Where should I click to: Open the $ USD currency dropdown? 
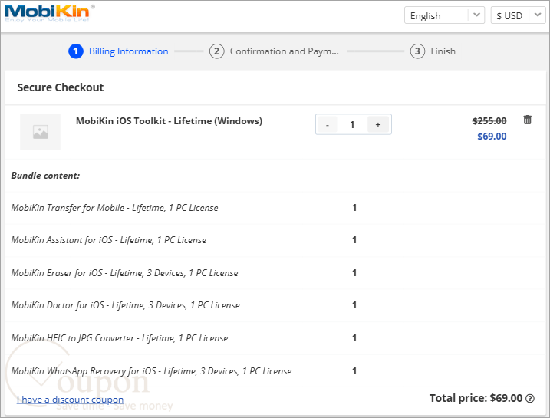point(518,15)
